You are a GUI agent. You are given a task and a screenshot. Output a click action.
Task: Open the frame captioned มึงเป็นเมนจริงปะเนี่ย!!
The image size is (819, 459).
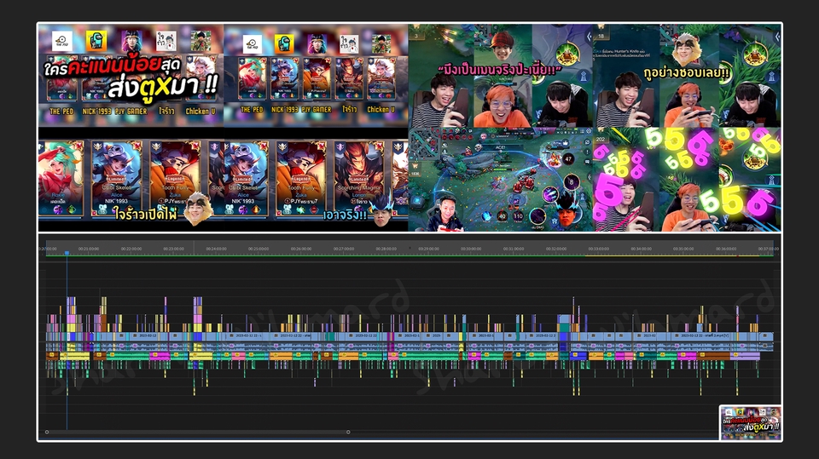pyautogui.click(x=501, y=76)
